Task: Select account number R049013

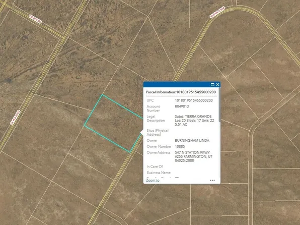Action: coord(182,106)
